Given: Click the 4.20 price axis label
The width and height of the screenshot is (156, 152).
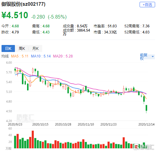Looking at the screenshot, I should 9,121.
